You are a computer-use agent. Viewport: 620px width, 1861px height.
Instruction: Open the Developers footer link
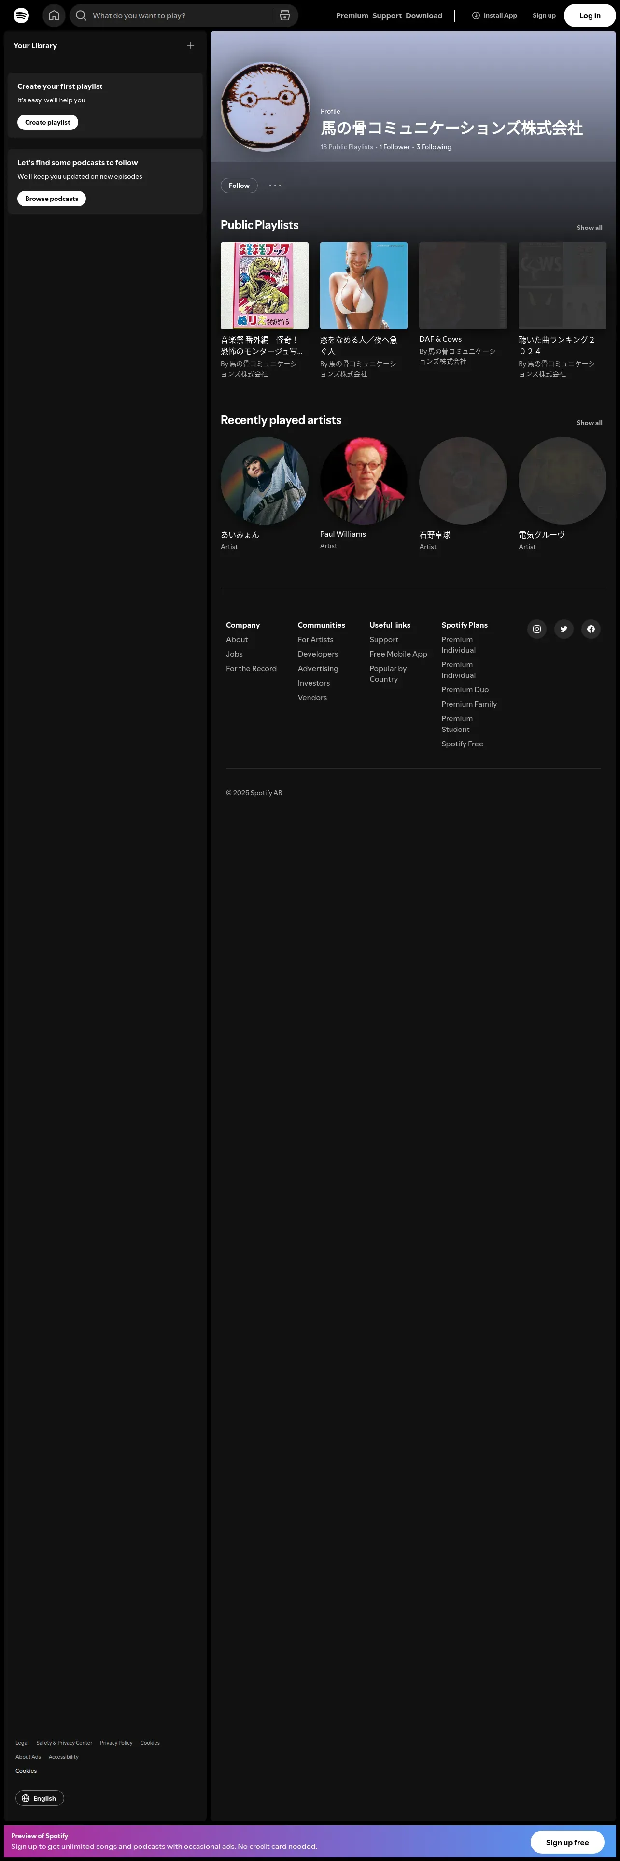pyautogui.click(x=318, y=654)
